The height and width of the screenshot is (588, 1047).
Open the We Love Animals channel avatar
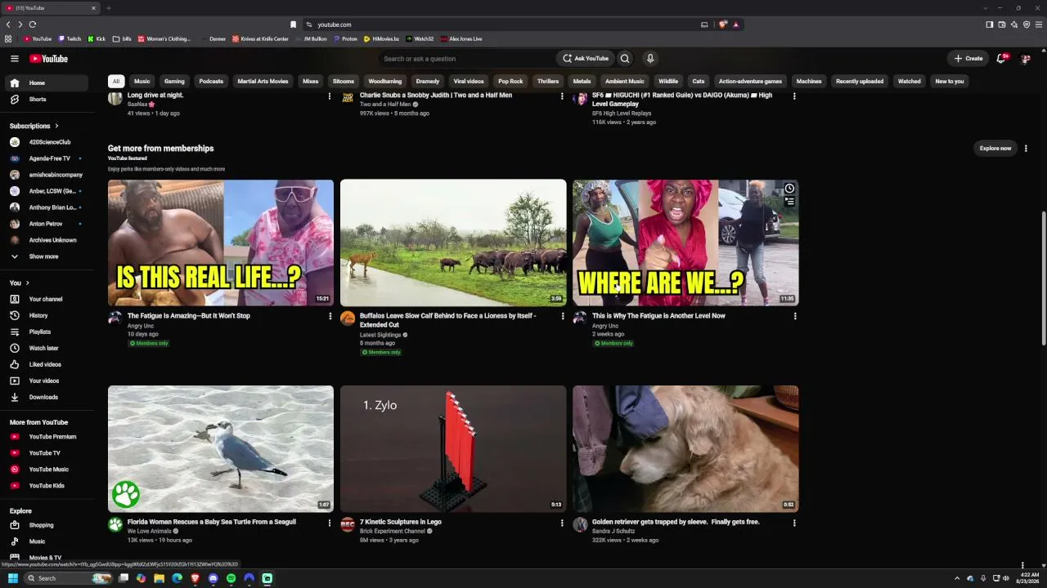[115, 524]
